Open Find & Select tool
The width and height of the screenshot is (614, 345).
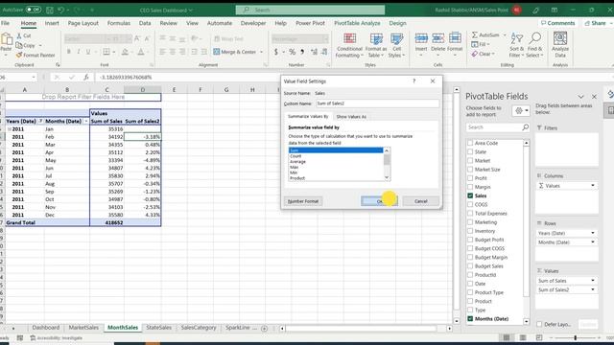click(534, 45)
